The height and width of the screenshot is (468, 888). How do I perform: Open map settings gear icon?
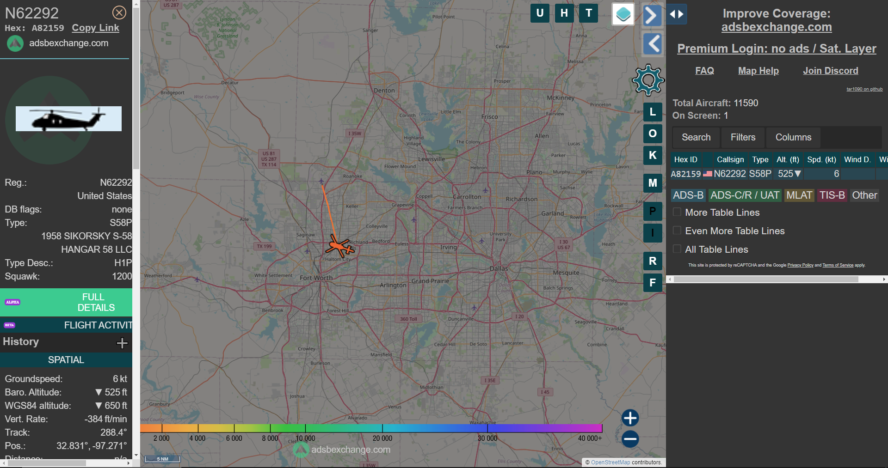(x=648, y=80)
